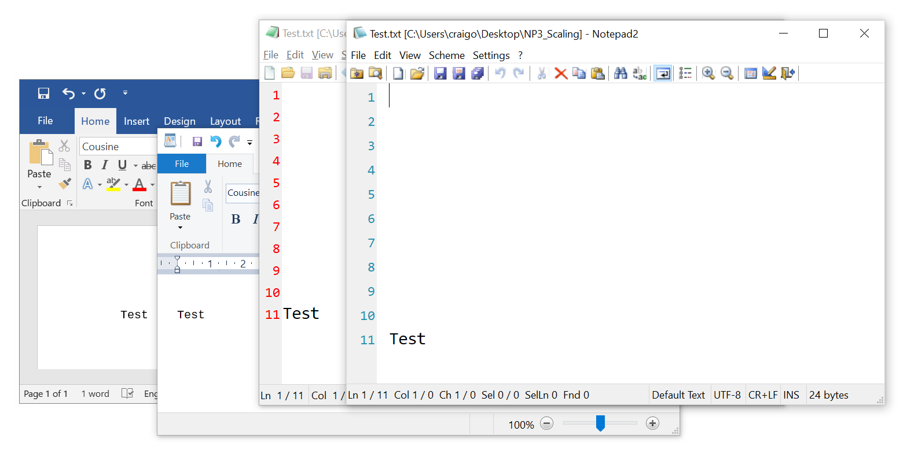Click the Select Scheme icon in Notepad2 toolbar

(x=751, y=73)
